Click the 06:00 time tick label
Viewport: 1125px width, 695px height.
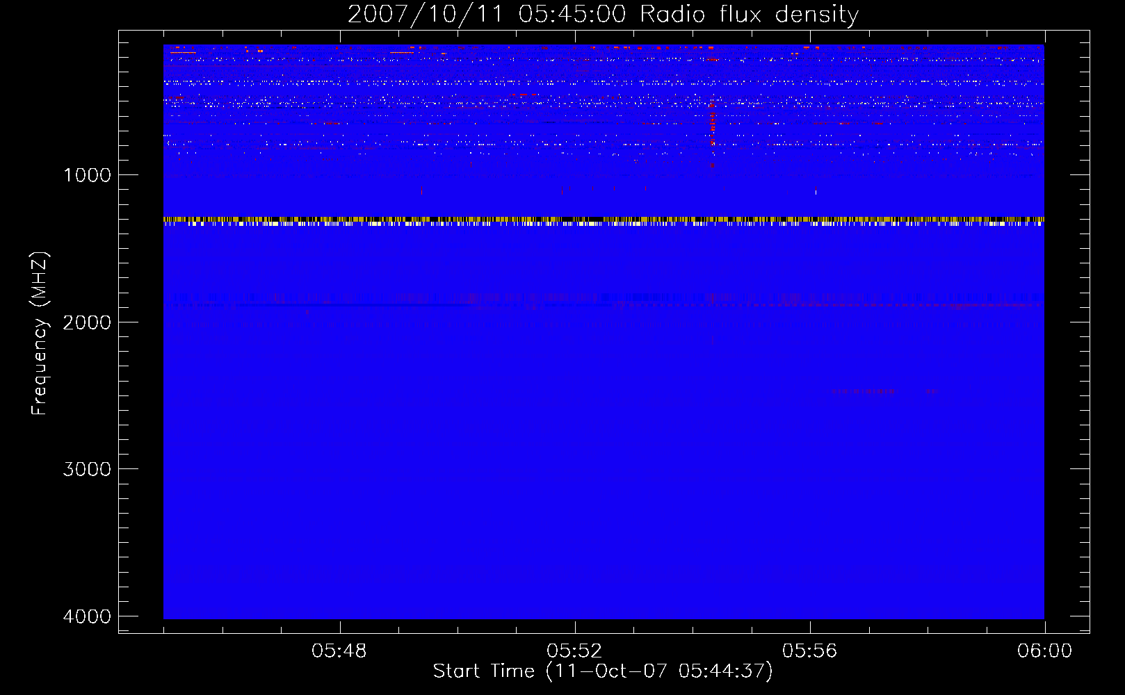(1044, 651)
